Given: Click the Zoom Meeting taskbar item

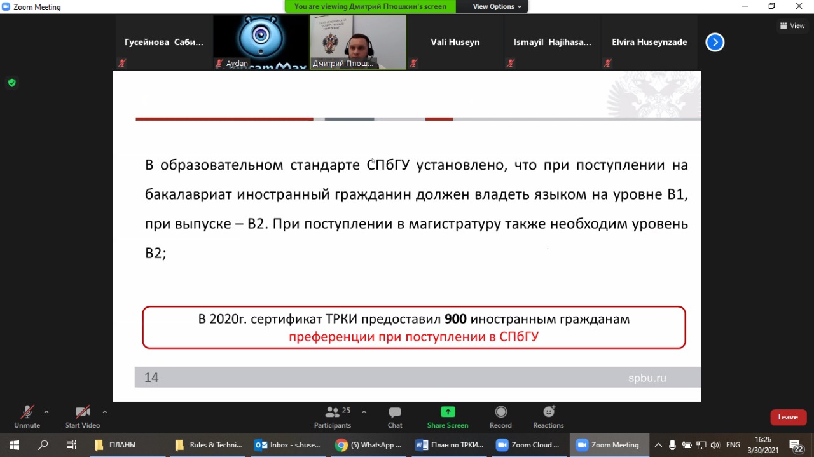Looking at the screenshot, I should (x=610, y=445).
